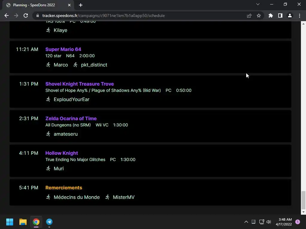Click runner icon beside ExploudYourEar

click(x=48, y=100)
